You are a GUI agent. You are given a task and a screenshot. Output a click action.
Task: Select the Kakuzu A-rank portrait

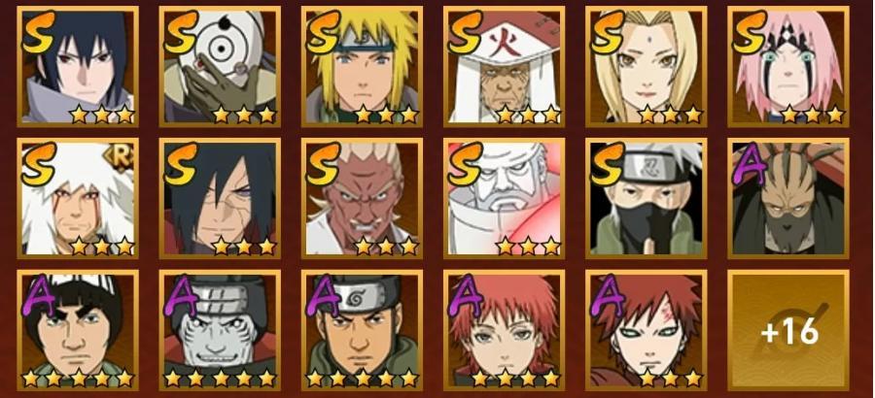[x=788, y=198]
